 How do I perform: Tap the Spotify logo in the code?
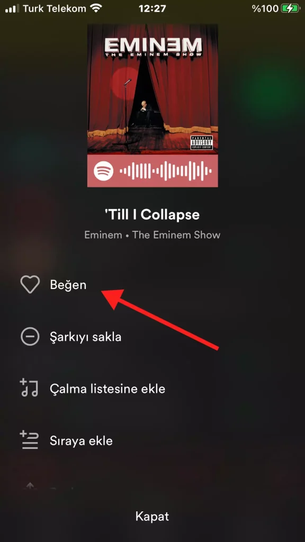tap(104, 171)
